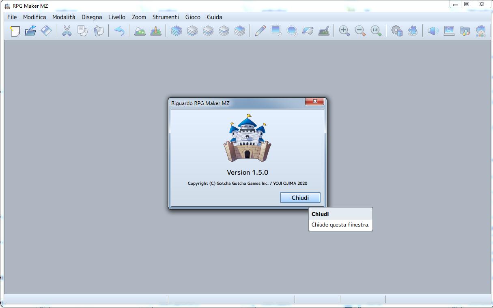Open the resource manager folder icon
This screenshot has height=308, width=493.
pyautogui.click(x=465, y=31)
